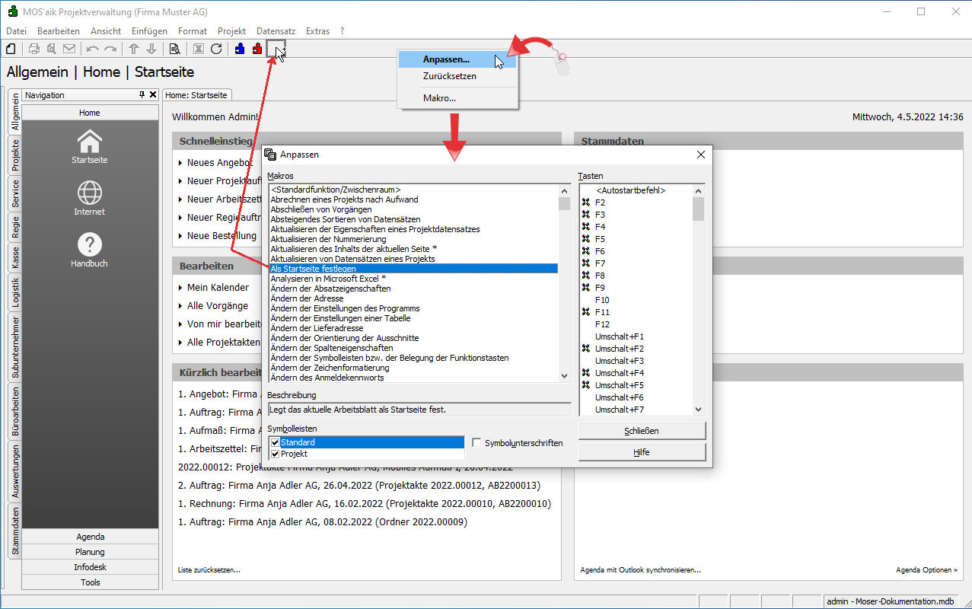Click the refresh icon in the toolbar
The width and height of the screenshot is (972, 609).
coord(216,49)
